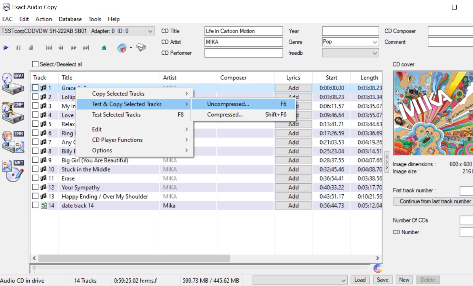Viewport: 473px width, 286px height.
Task: Open the Action menu
Action: [44, 19]
